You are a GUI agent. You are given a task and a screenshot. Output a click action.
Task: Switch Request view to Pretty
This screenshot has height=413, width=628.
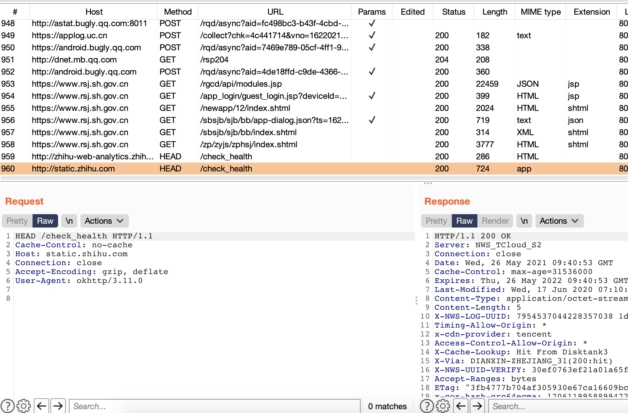pyautogui.click(x=17, y=221)
